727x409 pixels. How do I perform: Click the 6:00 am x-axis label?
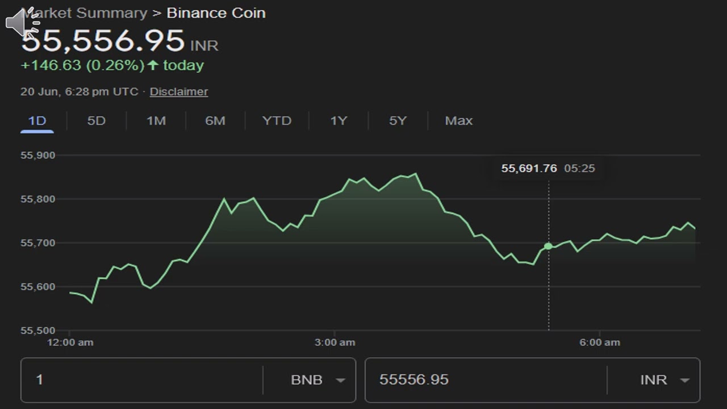point(600,342)
